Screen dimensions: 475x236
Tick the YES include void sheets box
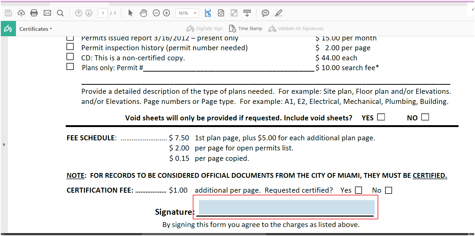(x=381, y=117)
